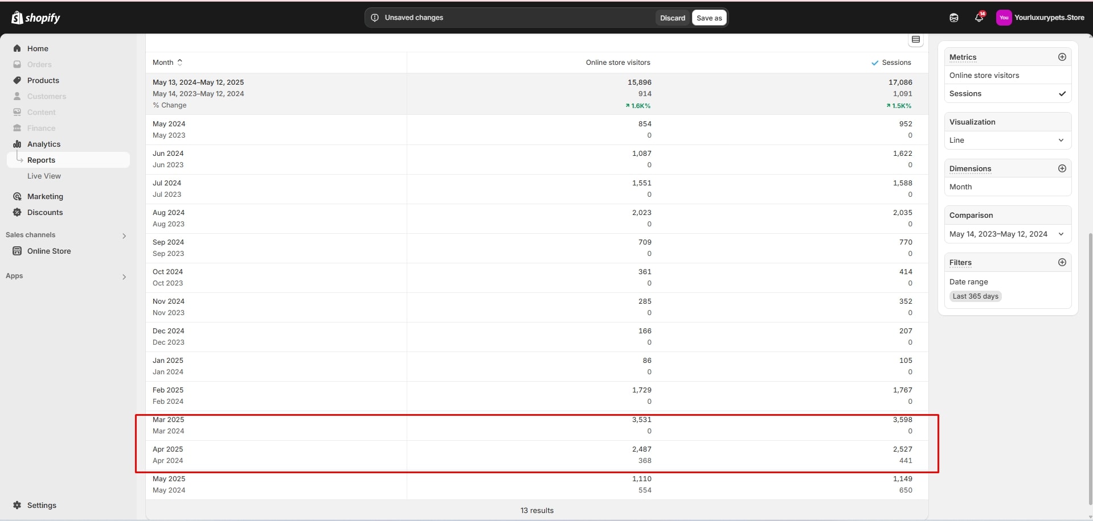Expand the Apps section
Screen dimensions: 1093x521
coord(124,276)
